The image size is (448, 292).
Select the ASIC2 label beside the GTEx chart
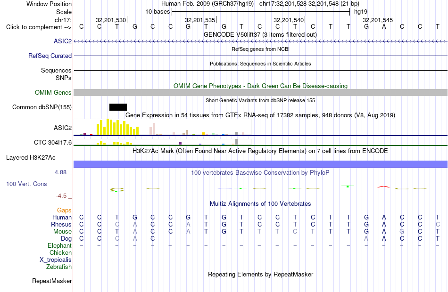pyautogui.click(x=63, y=128)
